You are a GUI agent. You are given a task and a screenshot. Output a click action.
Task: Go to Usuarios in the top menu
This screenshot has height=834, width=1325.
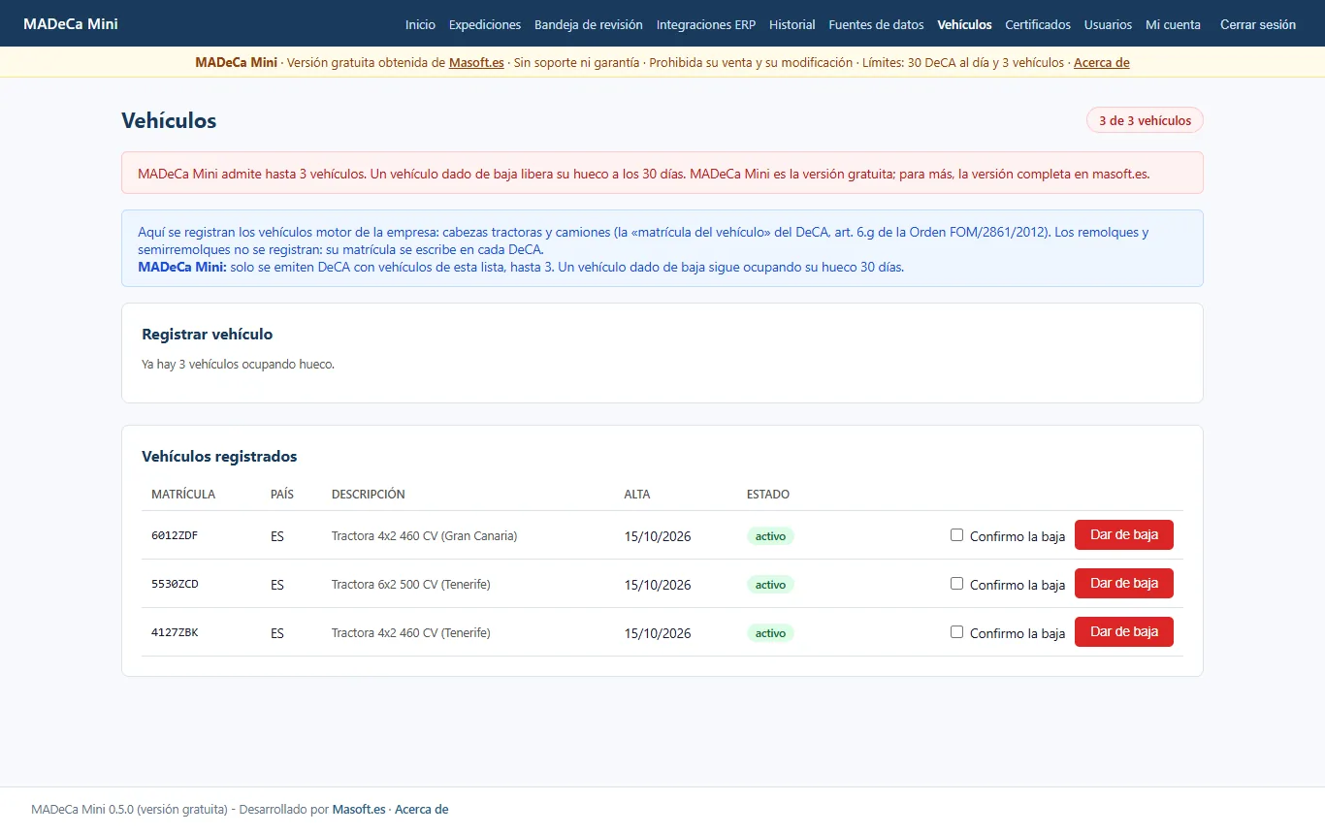pyautogui.click(x=1108, y=24)
